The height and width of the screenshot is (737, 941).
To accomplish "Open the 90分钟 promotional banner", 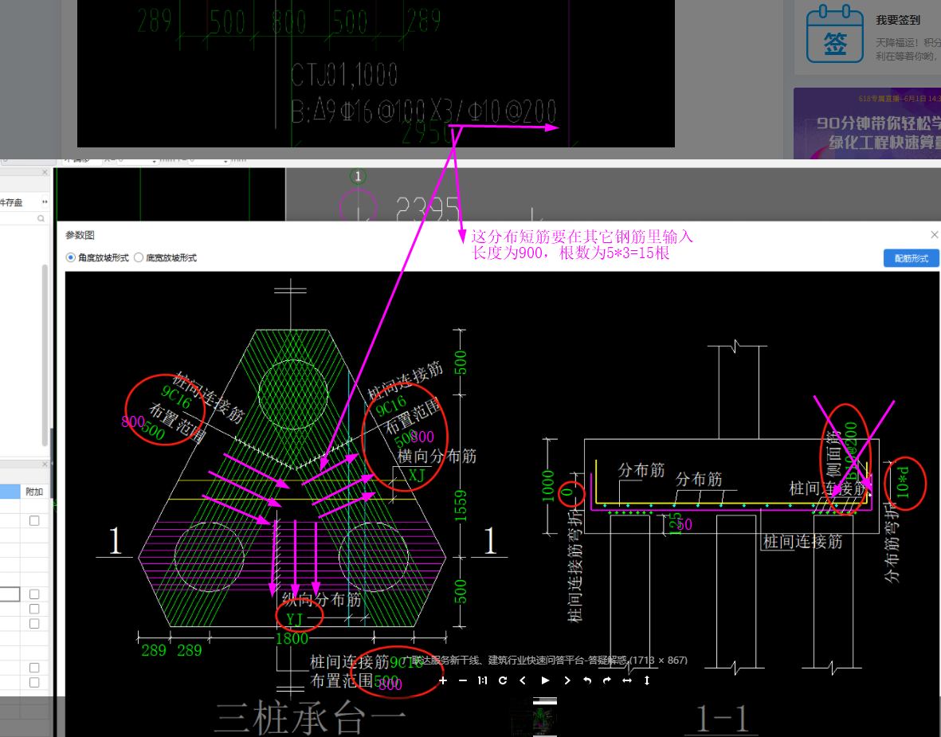I will point(867,123).
